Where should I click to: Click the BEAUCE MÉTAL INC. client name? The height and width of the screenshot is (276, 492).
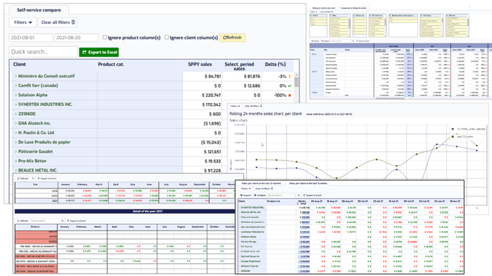click(x=38, y=170)
